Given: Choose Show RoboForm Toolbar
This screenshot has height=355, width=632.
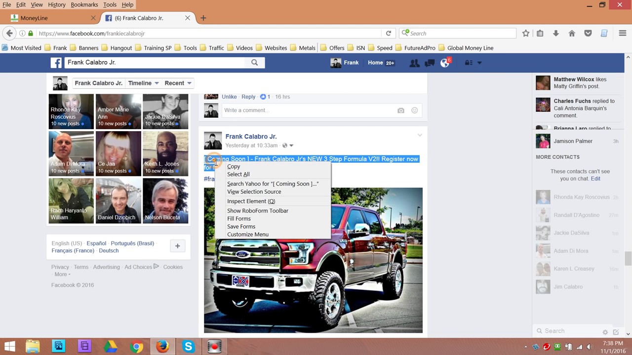Looking at the screenshot, I should click(258, 211).
